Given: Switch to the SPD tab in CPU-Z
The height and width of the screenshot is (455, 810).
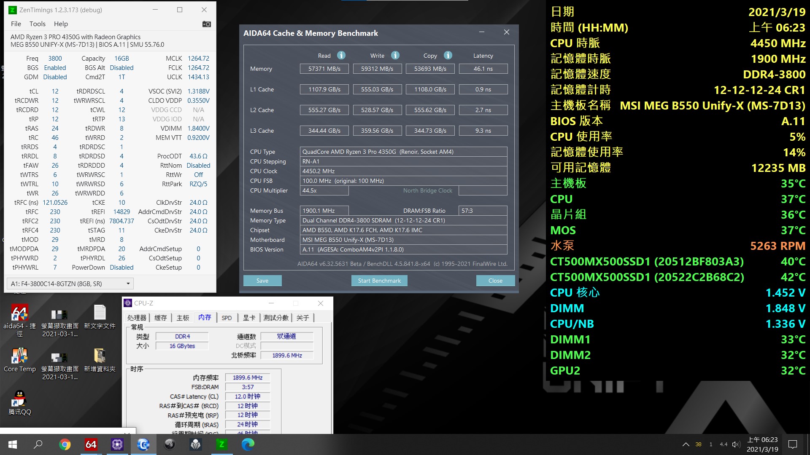Looking at the screenshot, I should click(x=227, y=318).
